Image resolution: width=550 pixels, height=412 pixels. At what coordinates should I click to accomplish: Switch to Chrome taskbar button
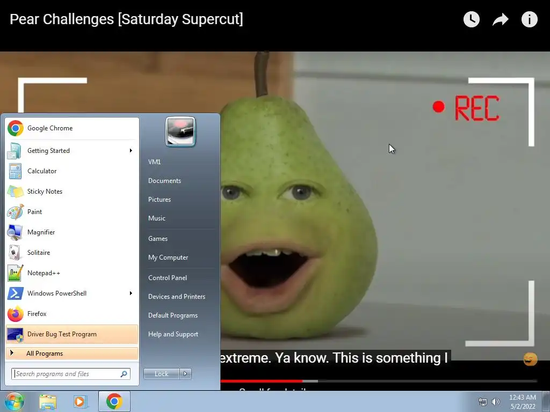click(x=114, y=401)
